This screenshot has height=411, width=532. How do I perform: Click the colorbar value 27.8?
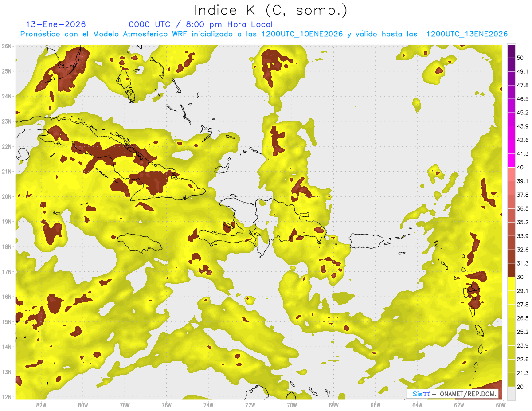(x=523, y=305)
